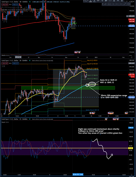This screenshot has width=136, height=177.
Task: Click the daily chart blue price label 1834
Action: [131, 26]
